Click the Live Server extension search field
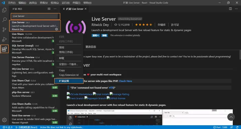This screenshot has height=129, width=241. (35, 16)
